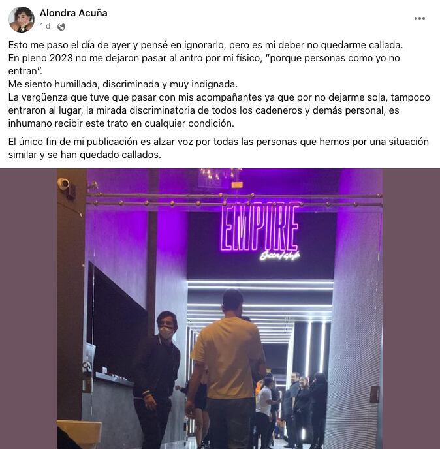Click the first line starting "Esto me paso"
Image resolution: width=440 pixels, height=449 pixels.
(206, 45)
